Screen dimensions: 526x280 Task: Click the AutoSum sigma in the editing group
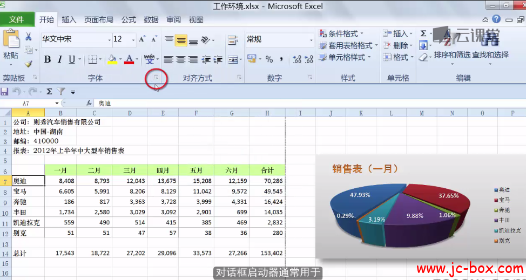pyautogui.click(x=423, y=33)
